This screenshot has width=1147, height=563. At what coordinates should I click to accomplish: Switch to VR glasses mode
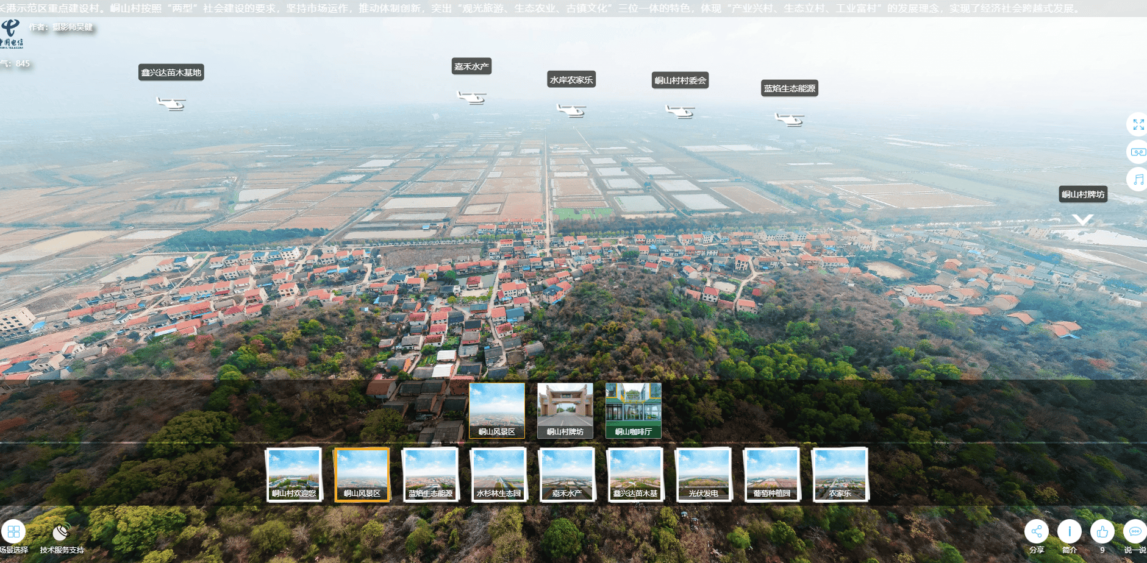click(x=1138, y=152)
